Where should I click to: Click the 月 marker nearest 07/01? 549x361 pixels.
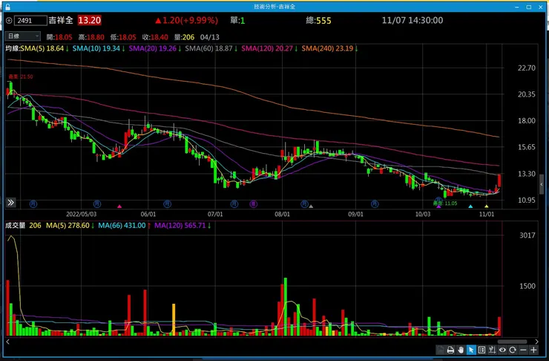(x=234, y=204)
